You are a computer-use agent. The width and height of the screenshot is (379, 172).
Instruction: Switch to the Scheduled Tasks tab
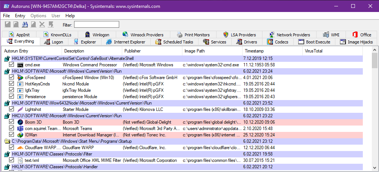(x=174, y=42)
